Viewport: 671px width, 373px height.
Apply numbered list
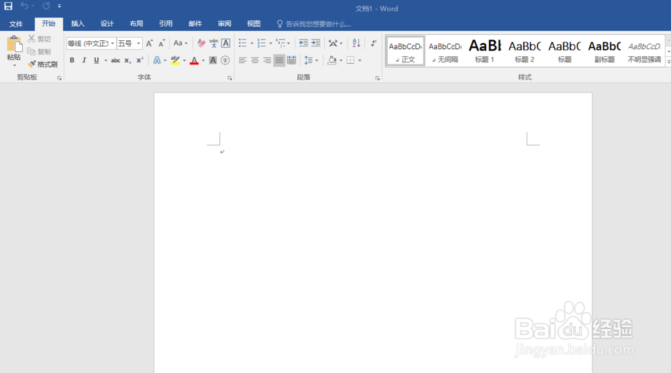262,43
